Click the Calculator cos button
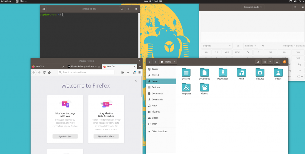 click(x=270, y=52)
